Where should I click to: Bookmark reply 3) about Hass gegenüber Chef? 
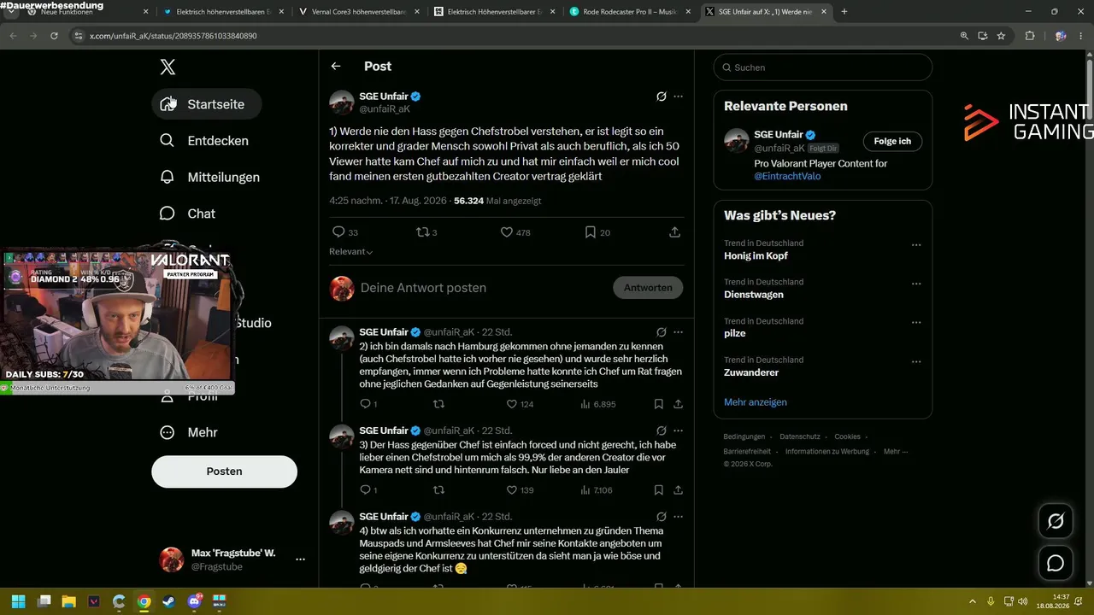[658, 490]
